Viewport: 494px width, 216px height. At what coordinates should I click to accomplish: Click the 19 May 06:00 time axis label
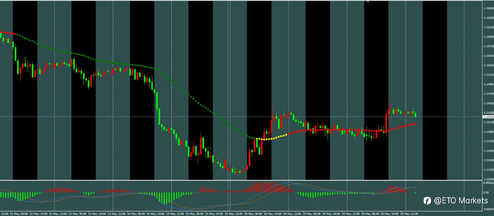tap(312, 214)
